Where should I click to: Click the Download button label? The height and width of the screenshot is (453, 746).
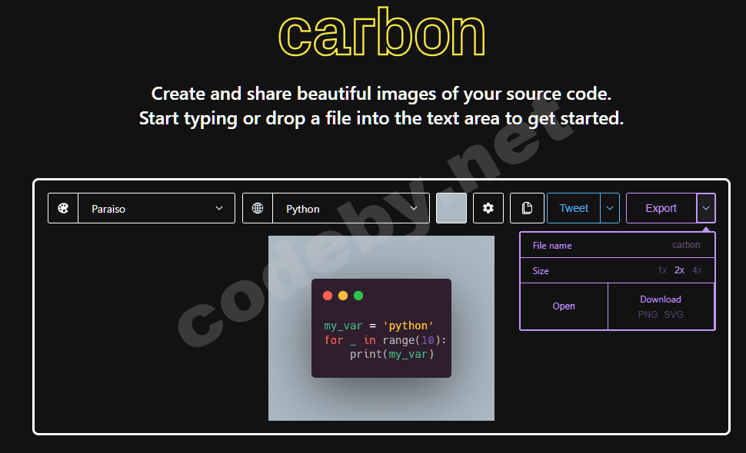[x=661, y=299]
